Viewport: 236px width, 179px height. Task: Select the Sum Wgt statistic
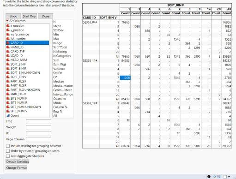(x=60, y=65)
